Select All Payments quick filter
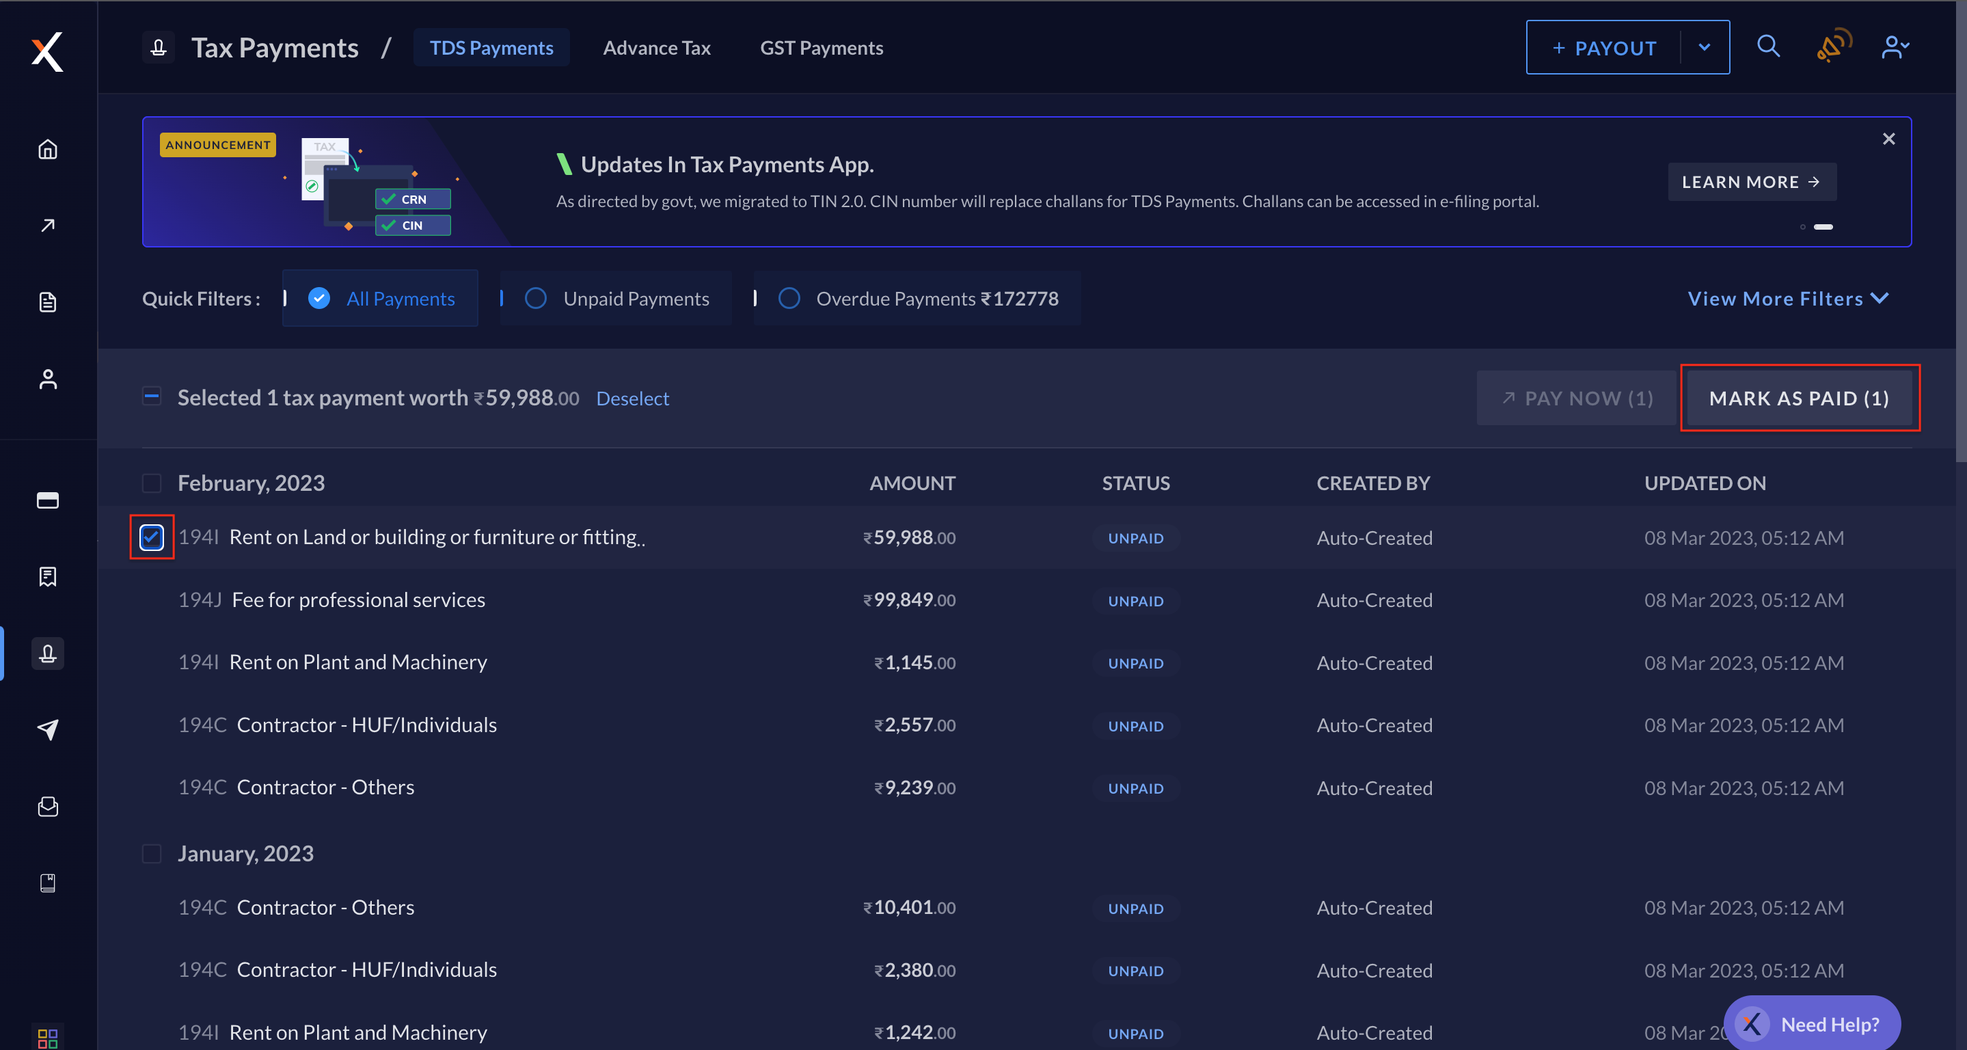1967x1050 pixels. (380, 298)
